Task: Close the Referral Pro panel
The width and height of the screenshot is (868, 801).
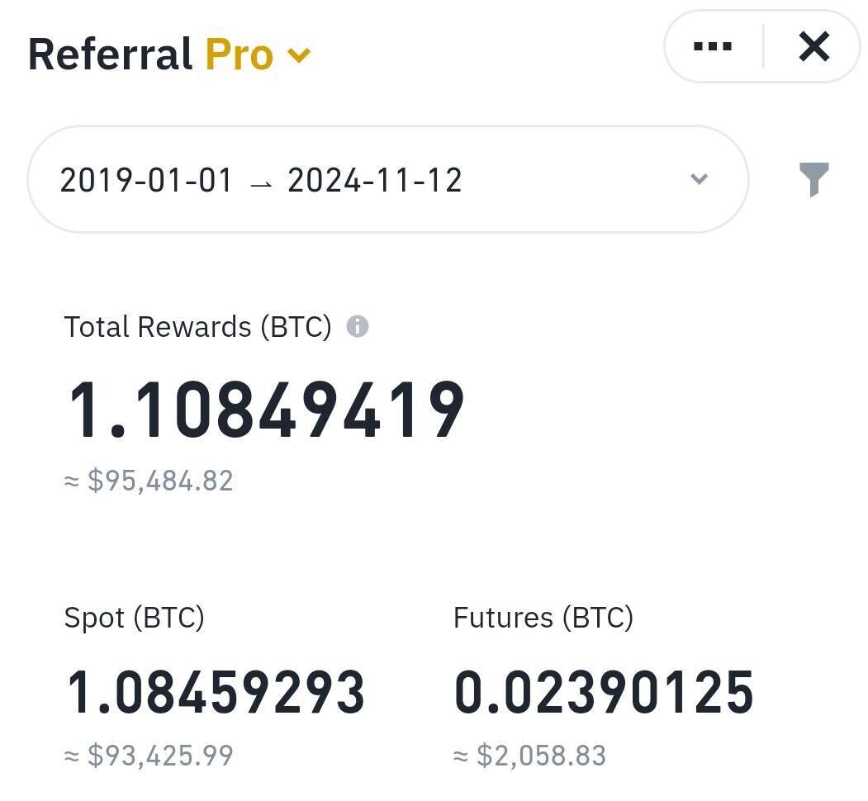Action: 813,47
